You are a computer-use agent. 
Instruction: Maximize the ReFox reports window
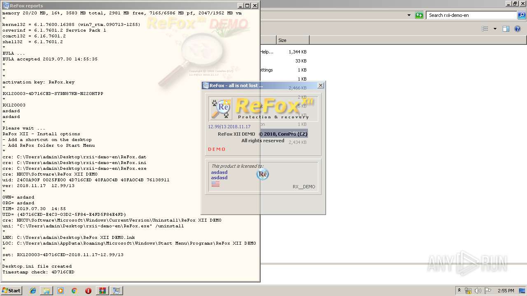(247, 5)
